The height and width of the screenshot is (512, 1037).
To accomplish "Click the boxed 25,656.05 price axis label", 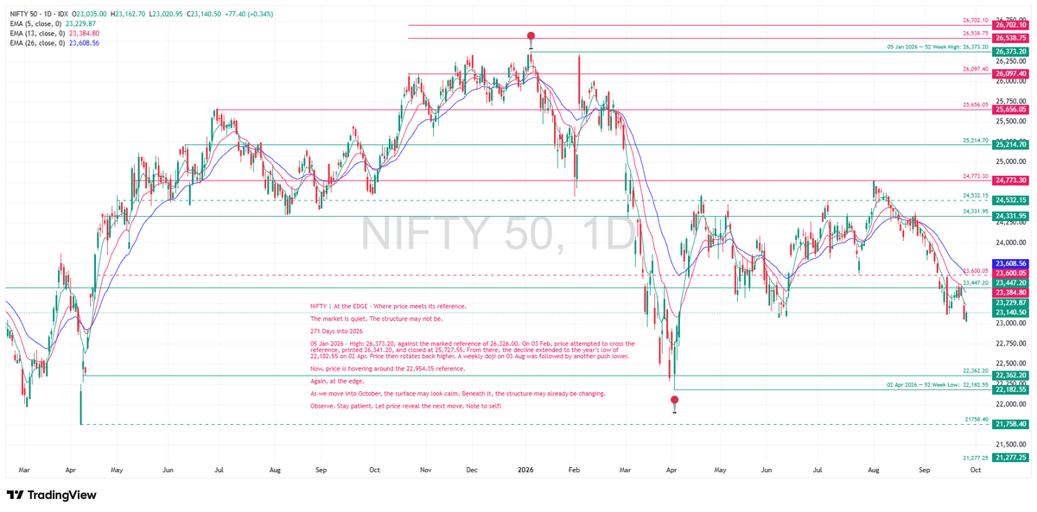I will tap(1010, 110).
